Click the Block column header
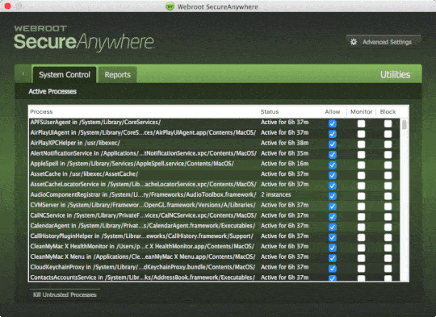This screenshot has height=317, width=436. 388,111
